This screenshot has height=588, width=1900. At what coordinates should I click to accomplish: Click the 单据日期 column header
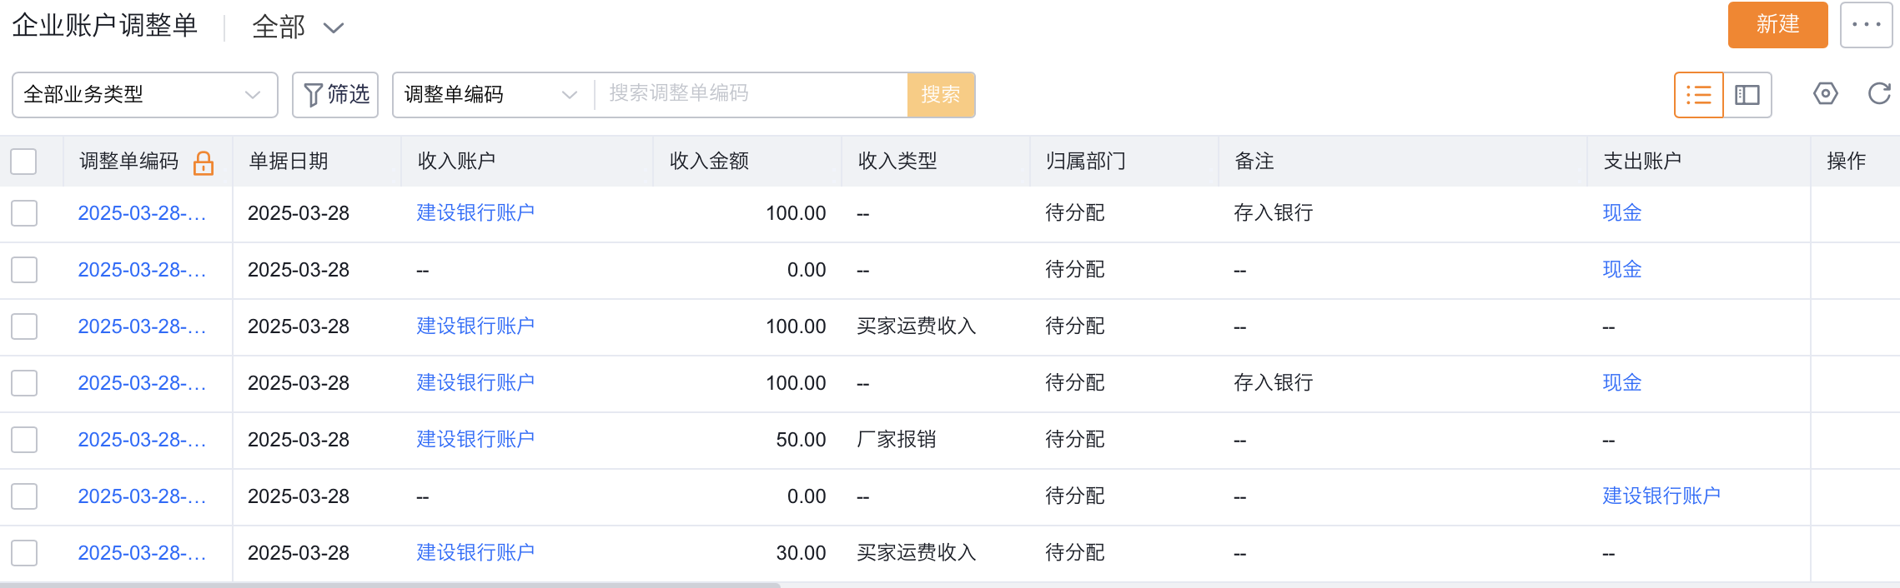point(289,162)
